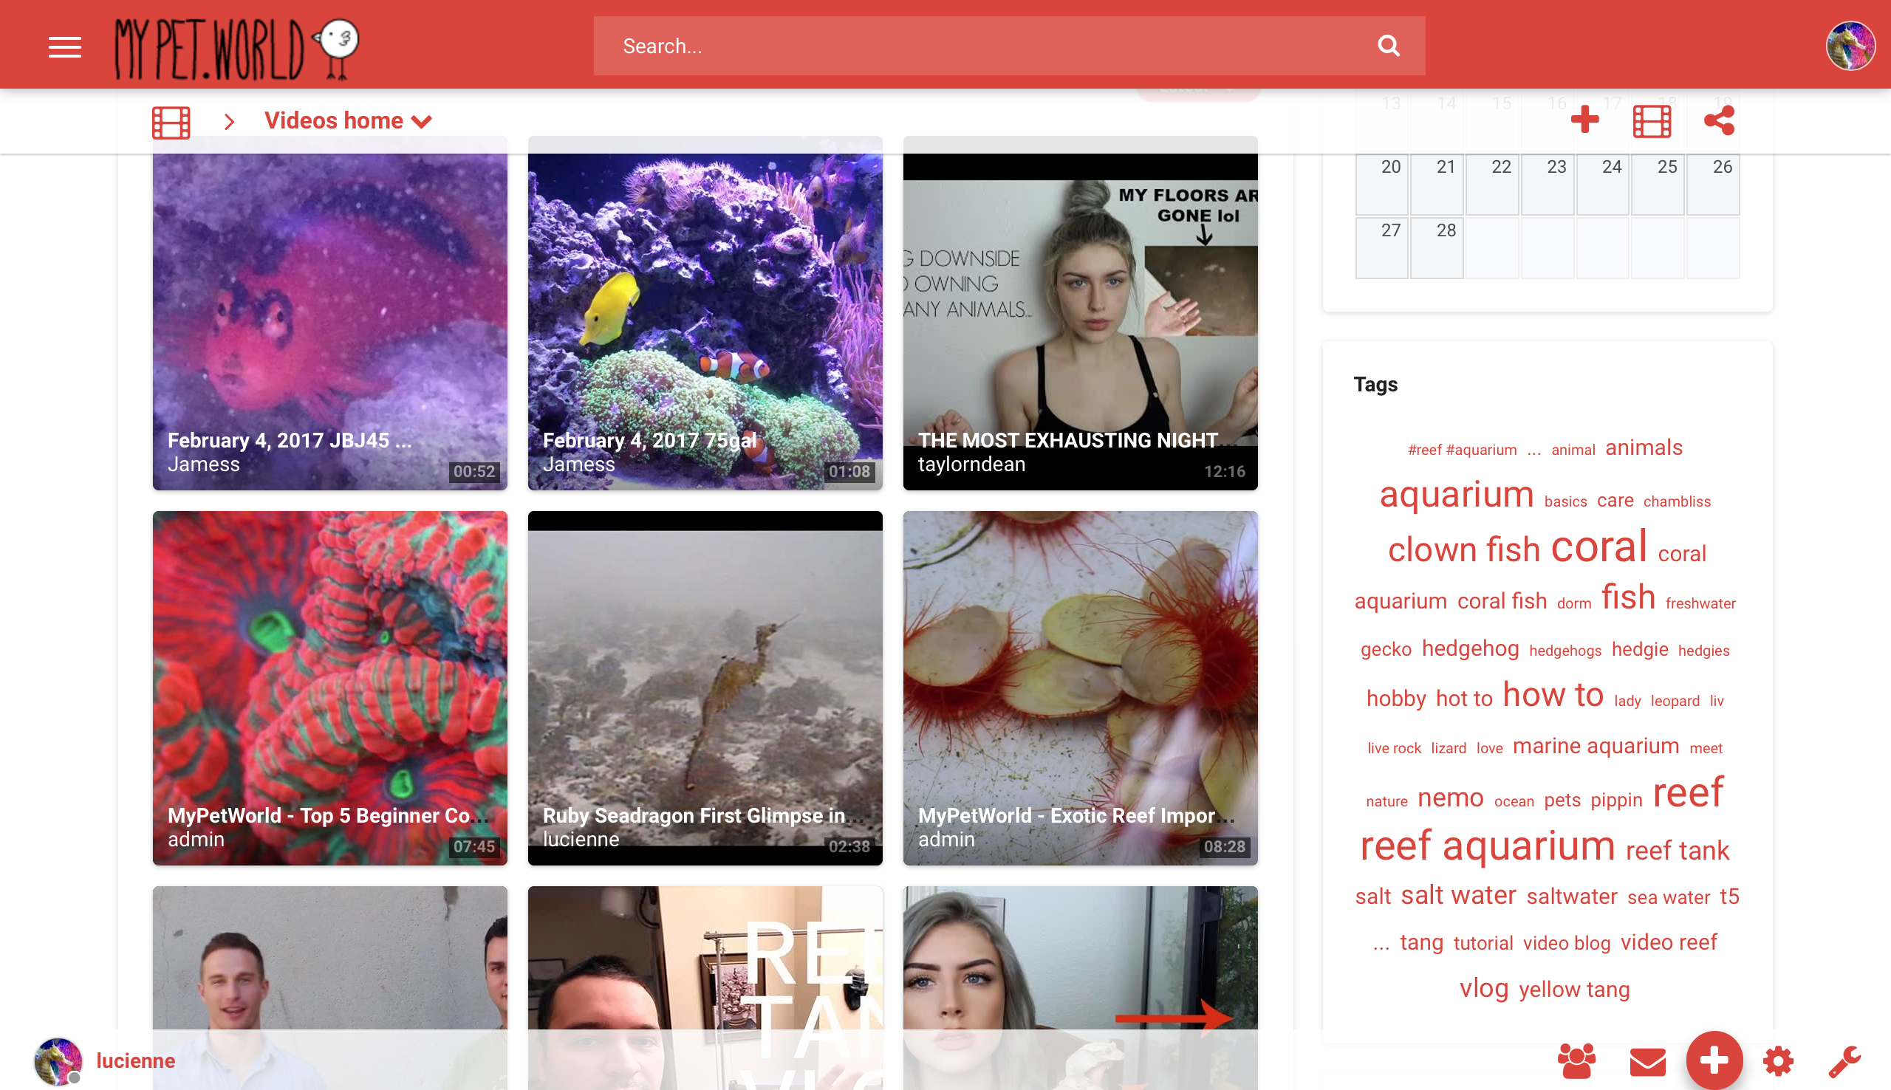Click the lucienne username link

135,1060
